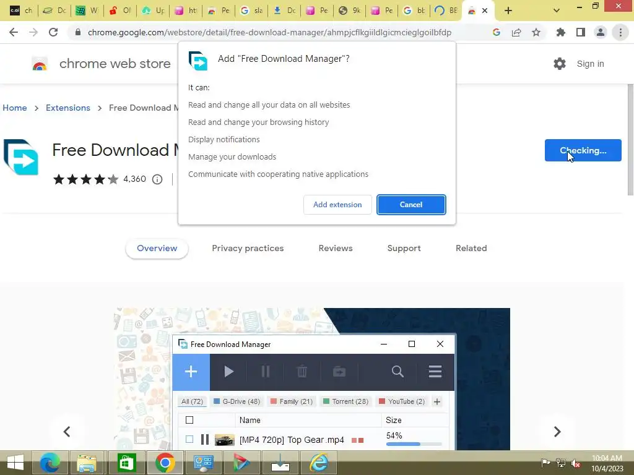Viewport: 634px width, 475px height.
Task: Switch to the 'Up' tab
Action: (x=152, y=11)
